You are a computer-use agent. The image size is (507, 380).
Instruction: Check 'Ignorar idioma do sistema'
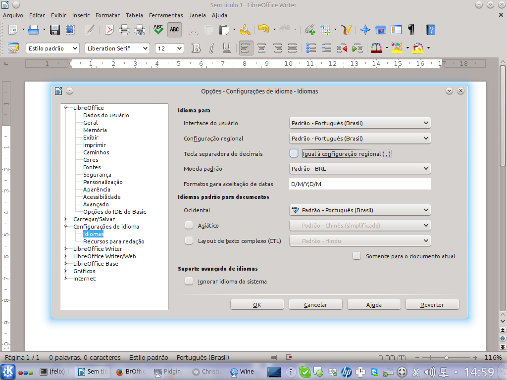(x=189, y=281)
